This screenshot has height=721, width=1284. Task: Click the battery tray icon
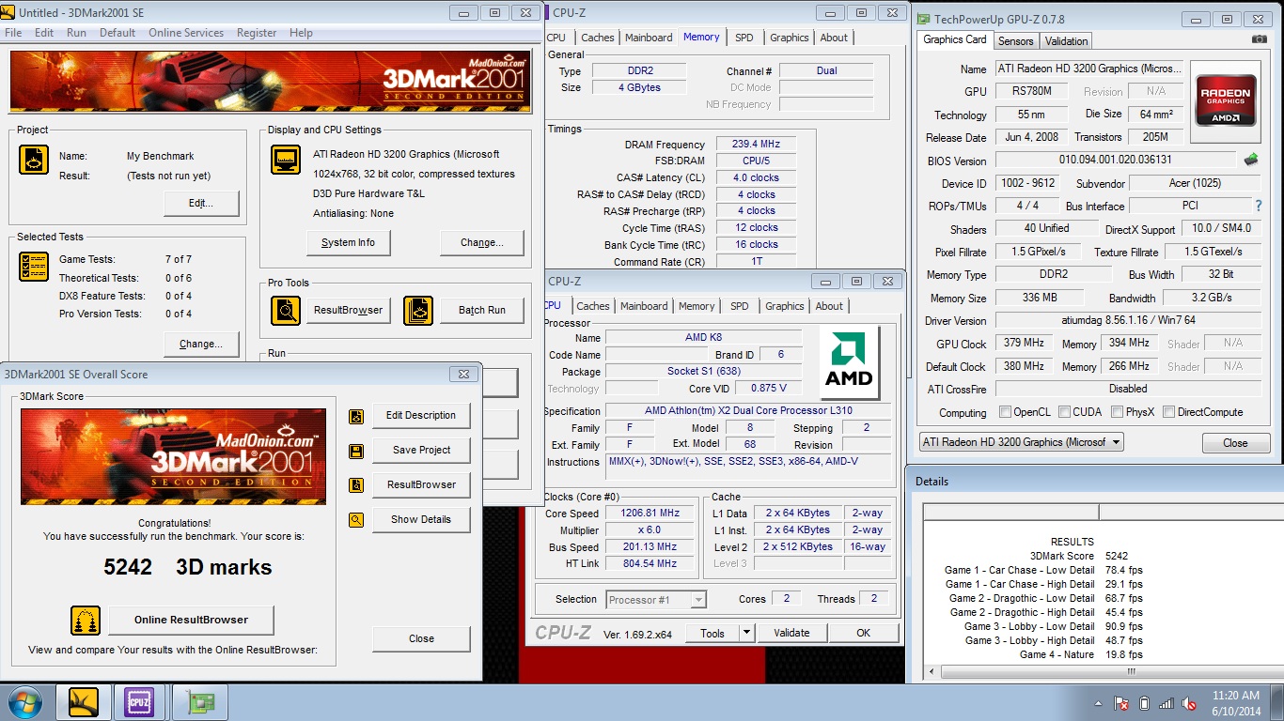[1144, 703]
